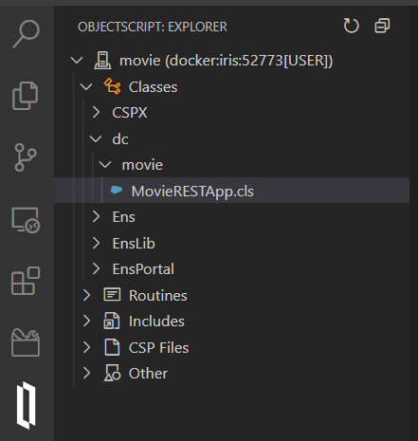Select the EnsPortal package label

pos(143,269)
